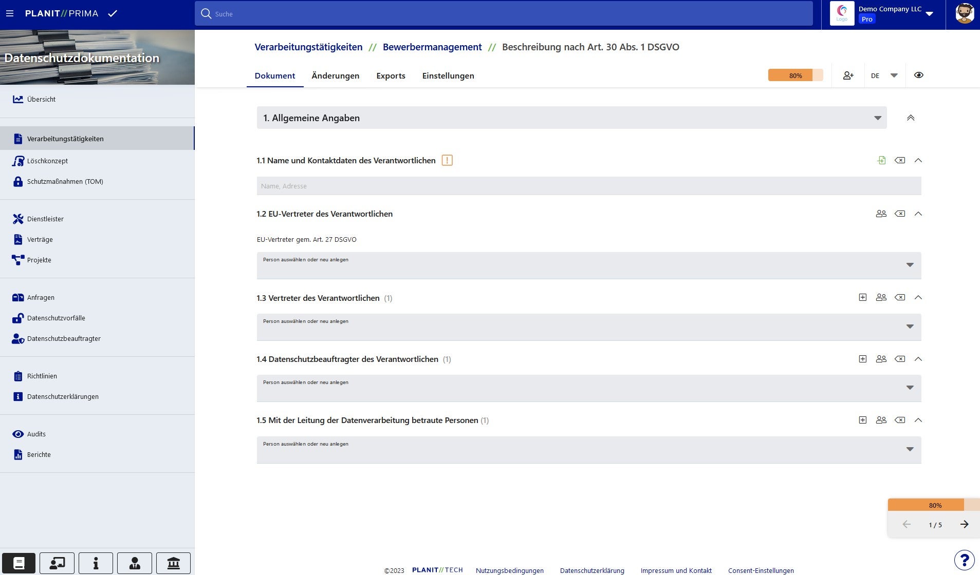This screenshot has height=575, width=980.
Task: Open the help question mark button
Action: pyautogui.click(x=965, y=560)
